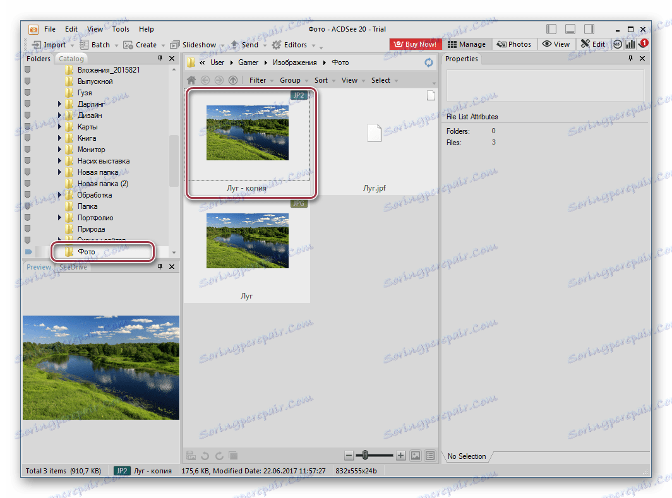Open the Group dropdown
This screenshot has width=672, height=498.
[x=294, y=80]
